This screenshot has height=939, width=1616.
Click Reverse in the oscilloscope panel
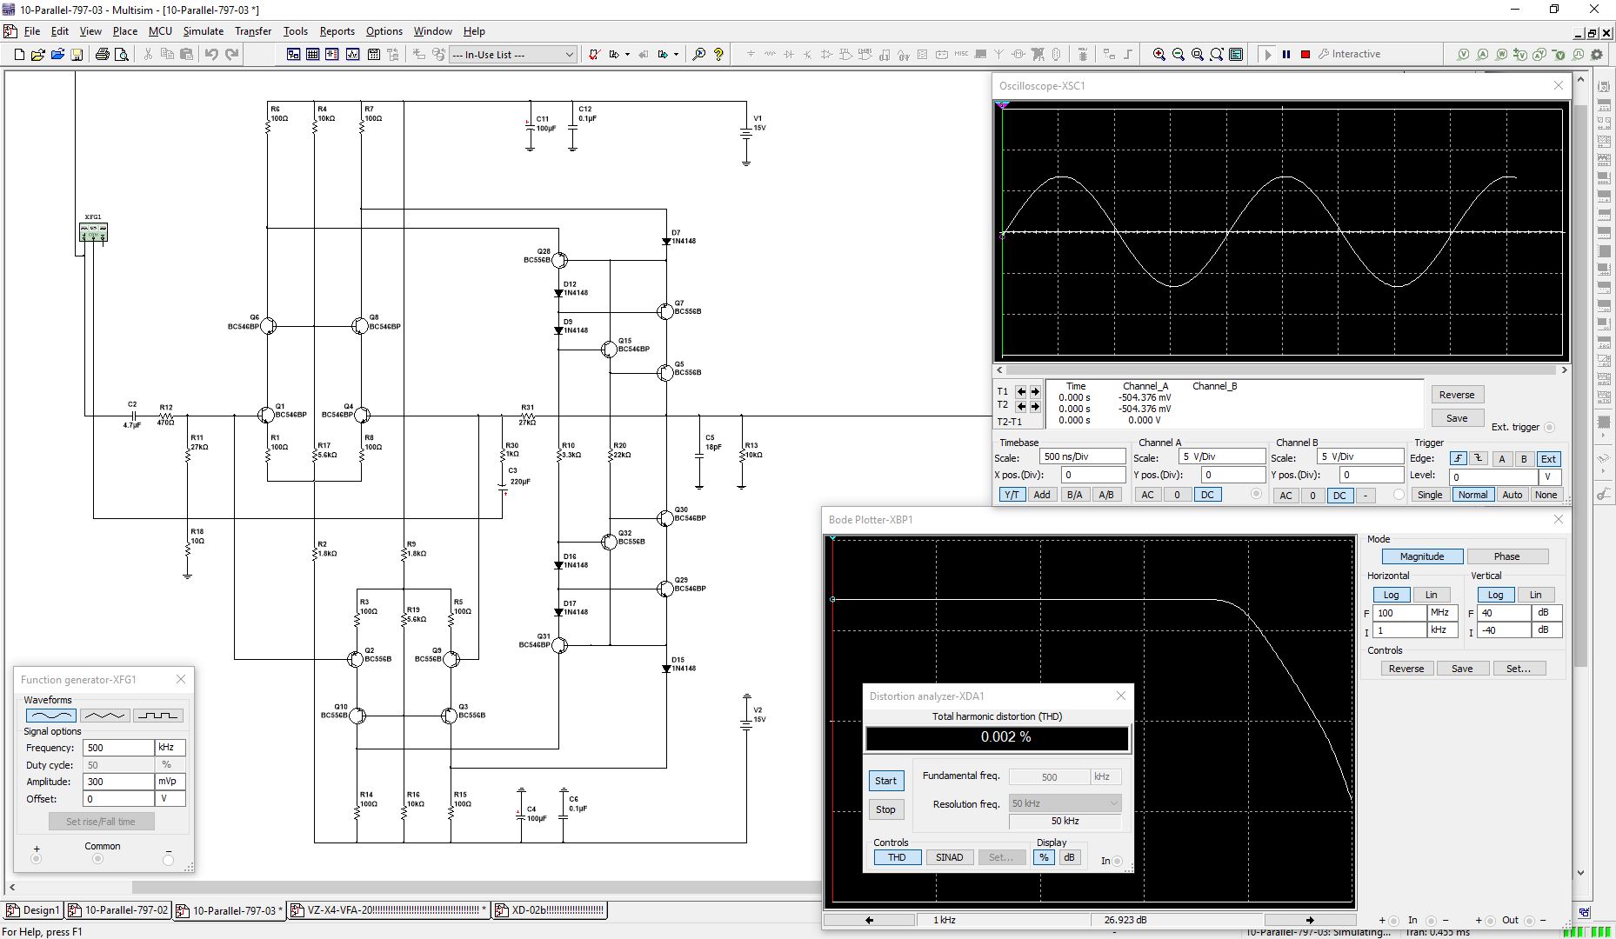coord(1457,395)
